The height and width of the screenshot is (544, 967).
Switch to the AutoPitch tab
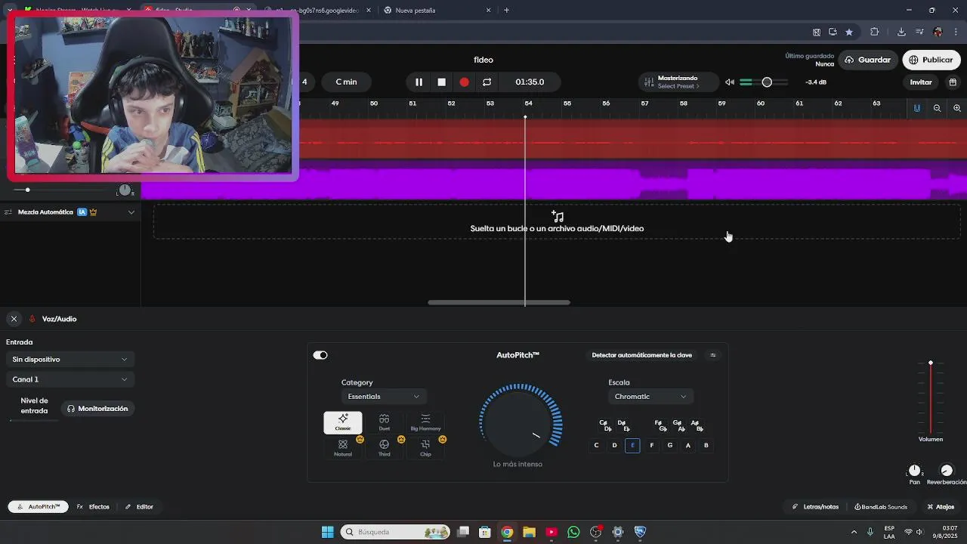click(x=39, y=507)
